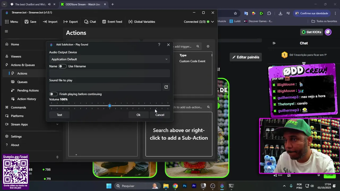Click the Get KICKs button

coord(312,32)
